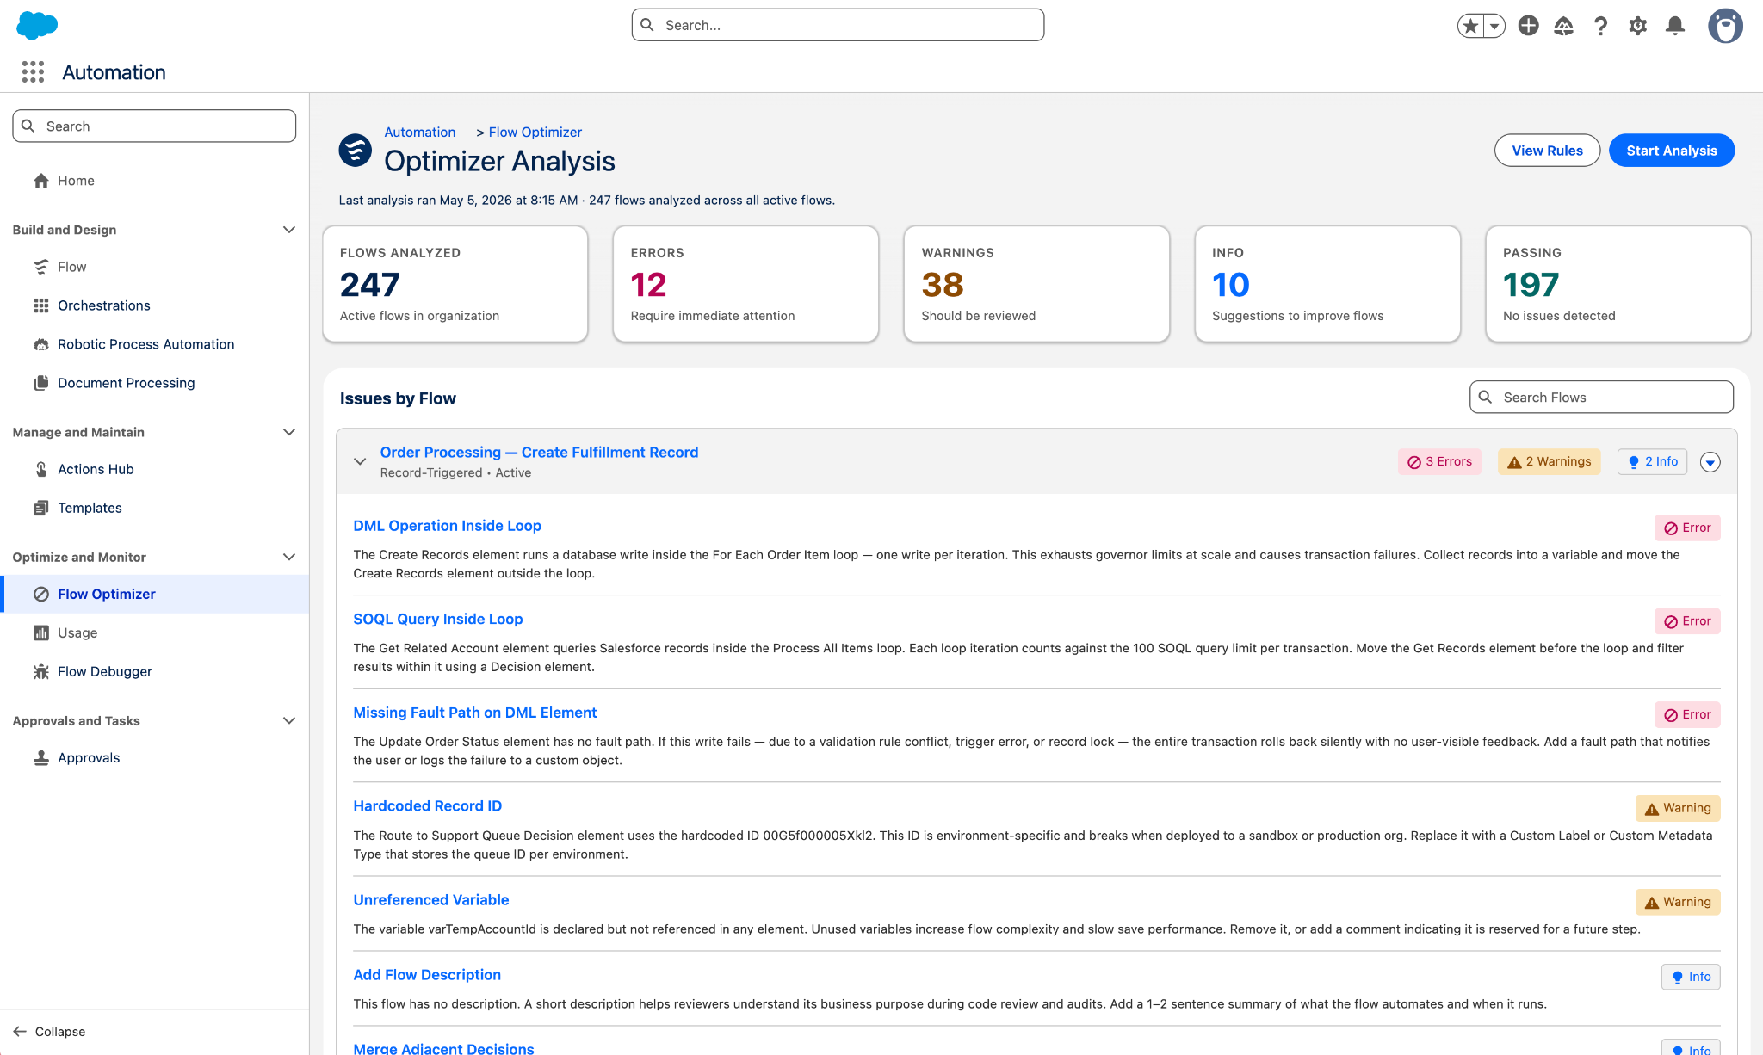Screen dimensions: 1763x1055
Task: Click the Errors summary card
Action: point(745,284)
